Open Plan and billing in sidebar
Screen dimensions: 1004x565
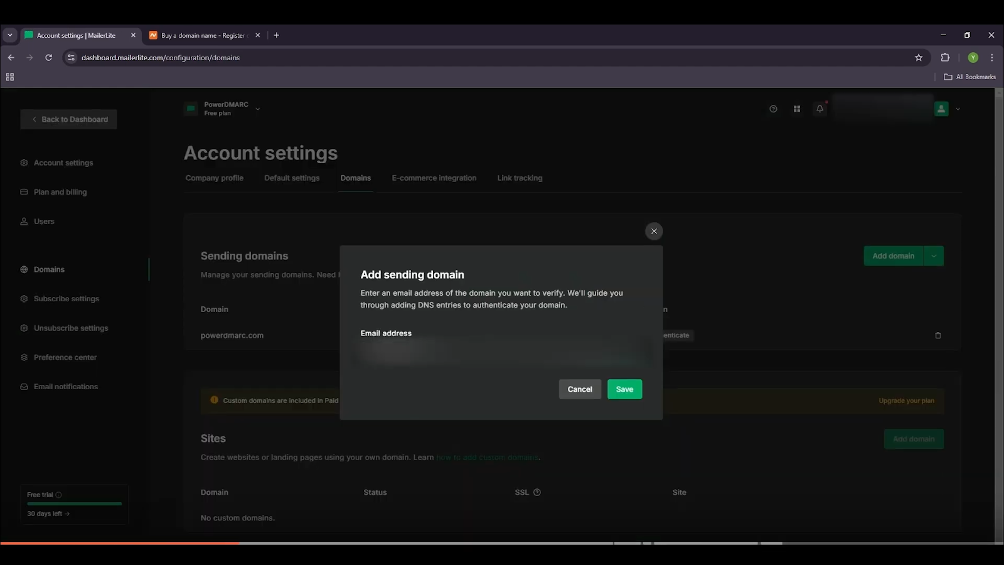pos(60,192)
